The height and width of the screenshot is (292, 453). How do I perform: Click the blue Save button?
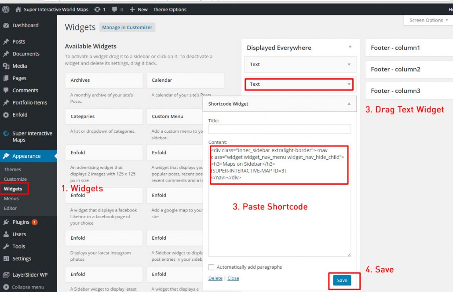[342, 280]
